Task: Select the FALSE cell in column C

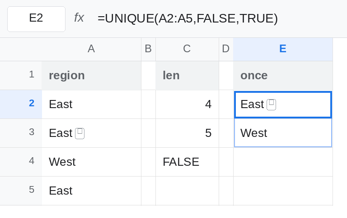Action: coord(187,162)
